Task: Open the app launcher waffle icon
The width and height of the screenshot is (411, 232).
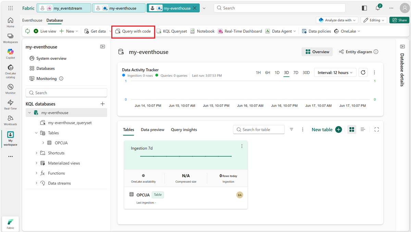Action: [x=10, y=8]
